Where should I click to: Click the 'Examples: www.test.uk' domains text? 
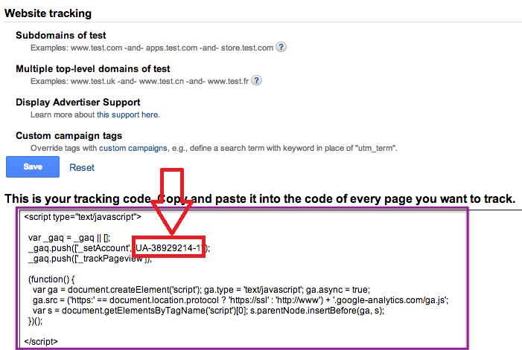tap(139, 81)
